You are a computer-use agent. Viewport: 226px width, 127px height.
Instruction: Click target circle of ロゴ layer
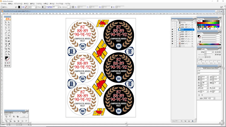coord(192,29)
